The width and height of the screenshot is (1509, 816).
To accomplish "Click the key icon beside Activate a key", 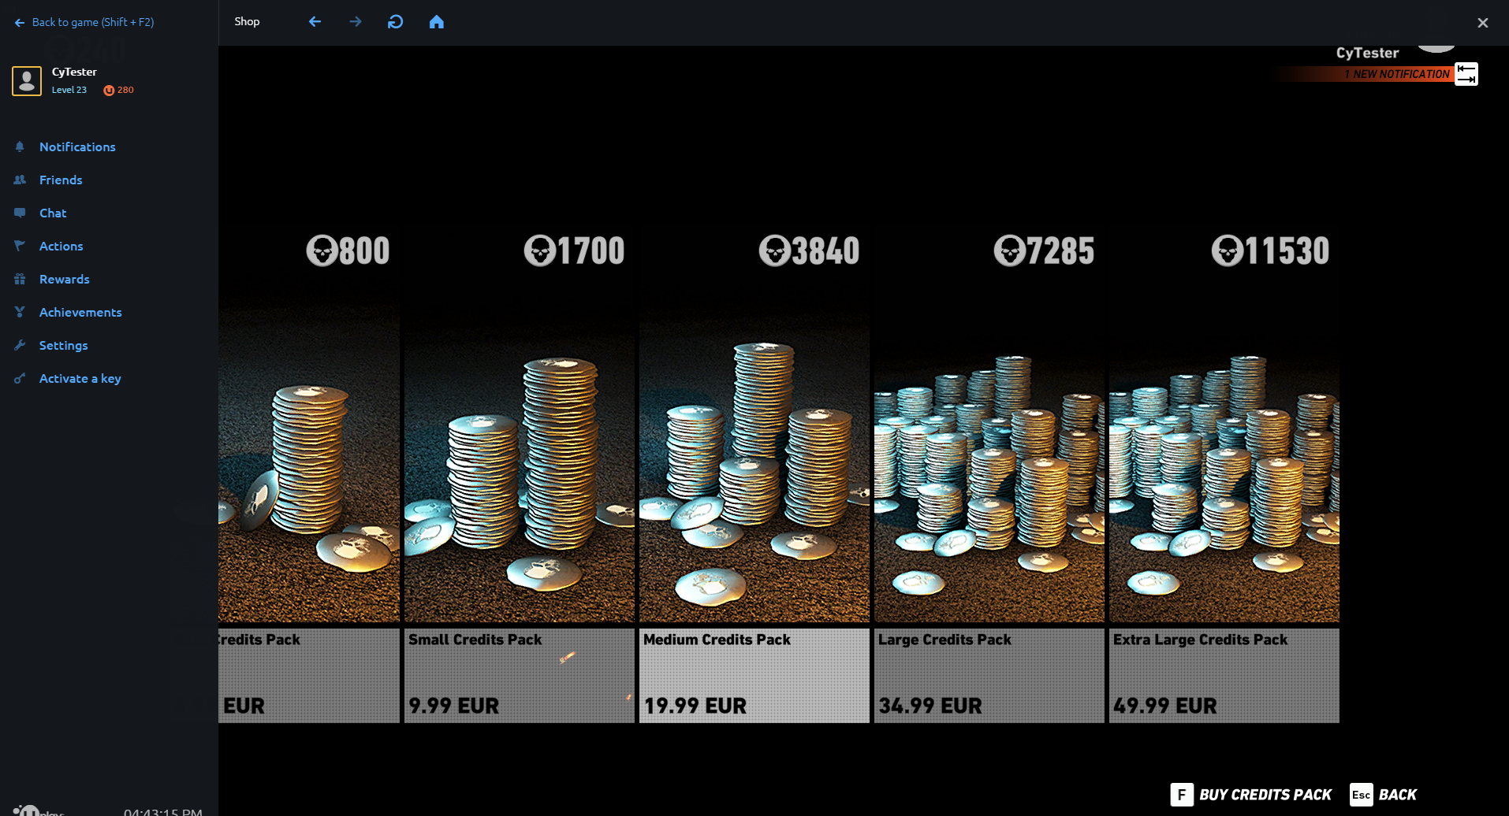I will pos(20,378).
